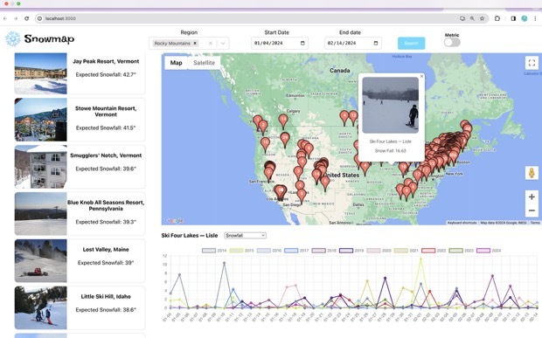Open the Snowfall chart type dropdown
Screen dimensions: 542x338
pos(245,236)
